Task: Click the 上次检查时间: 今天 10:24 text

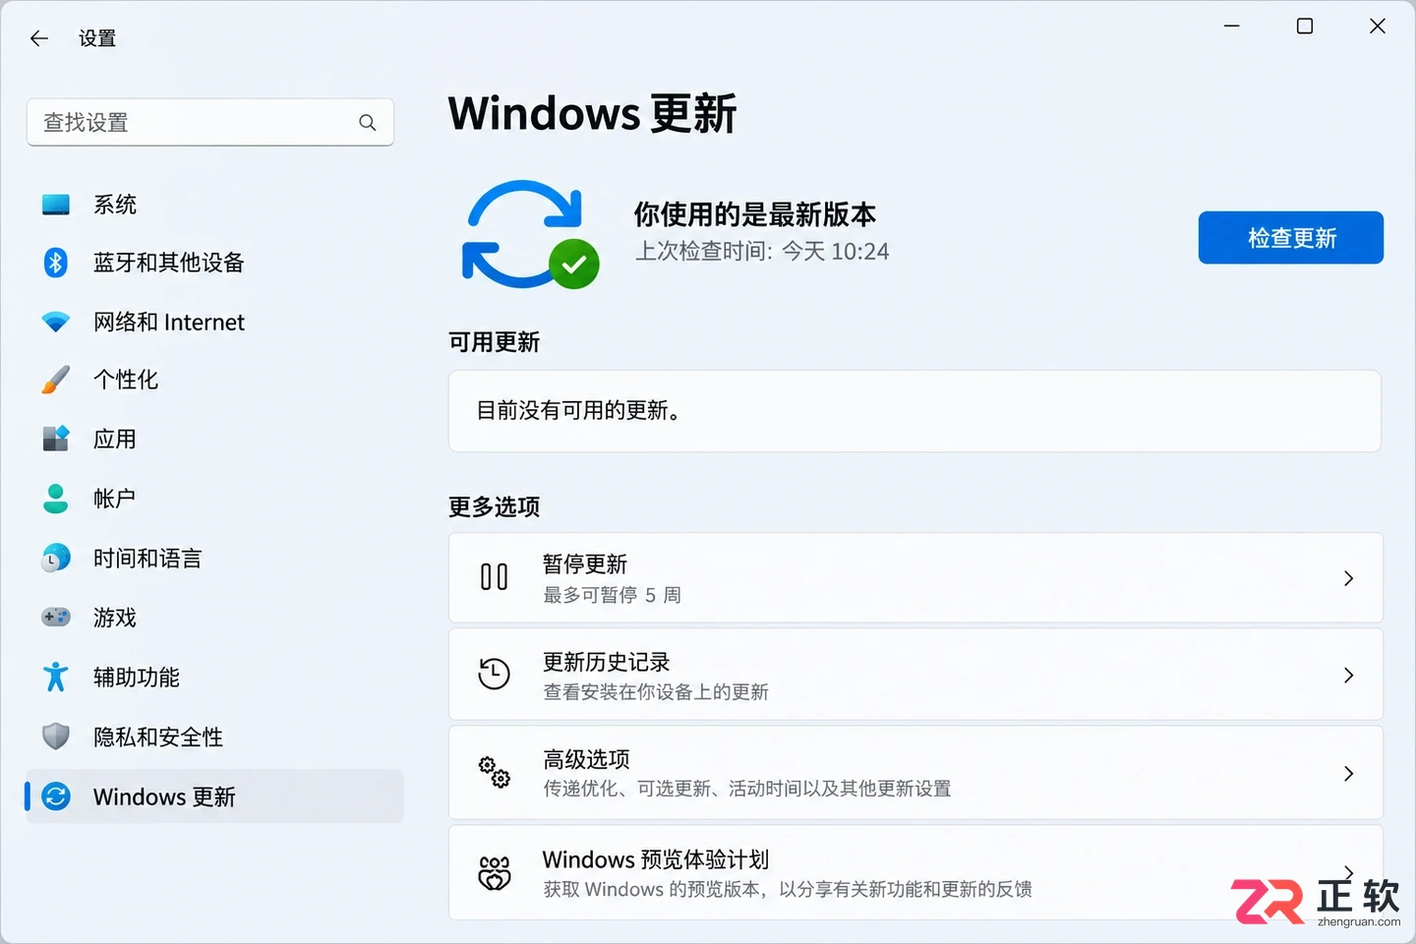Action: click(x=762, y=252)
